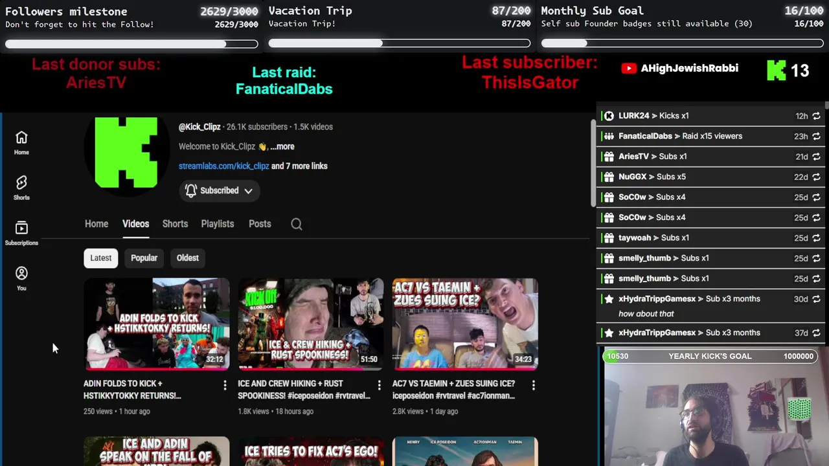The image size is (829, 466).
Task: Click the Kick icon beside LURK24
Action: pyautogui.click(x=609, y=116)
